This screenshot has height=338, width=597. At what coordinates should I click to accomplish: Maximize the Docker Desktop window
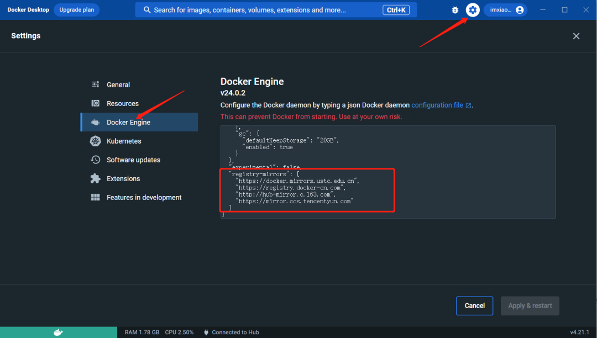tap(564, 10)
